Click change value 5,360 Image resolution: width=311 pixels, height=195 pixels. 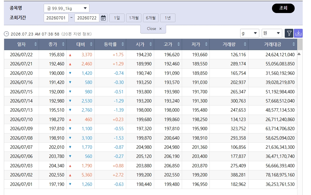click(x=87, y=175)
